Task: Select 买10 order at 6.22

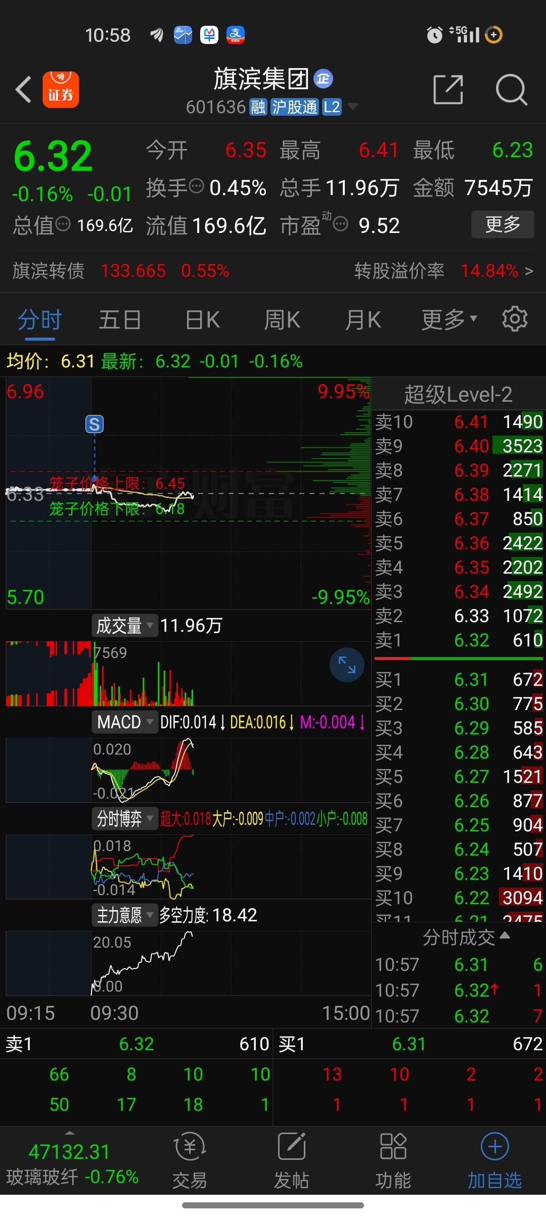Action: [x=459, y=898]
